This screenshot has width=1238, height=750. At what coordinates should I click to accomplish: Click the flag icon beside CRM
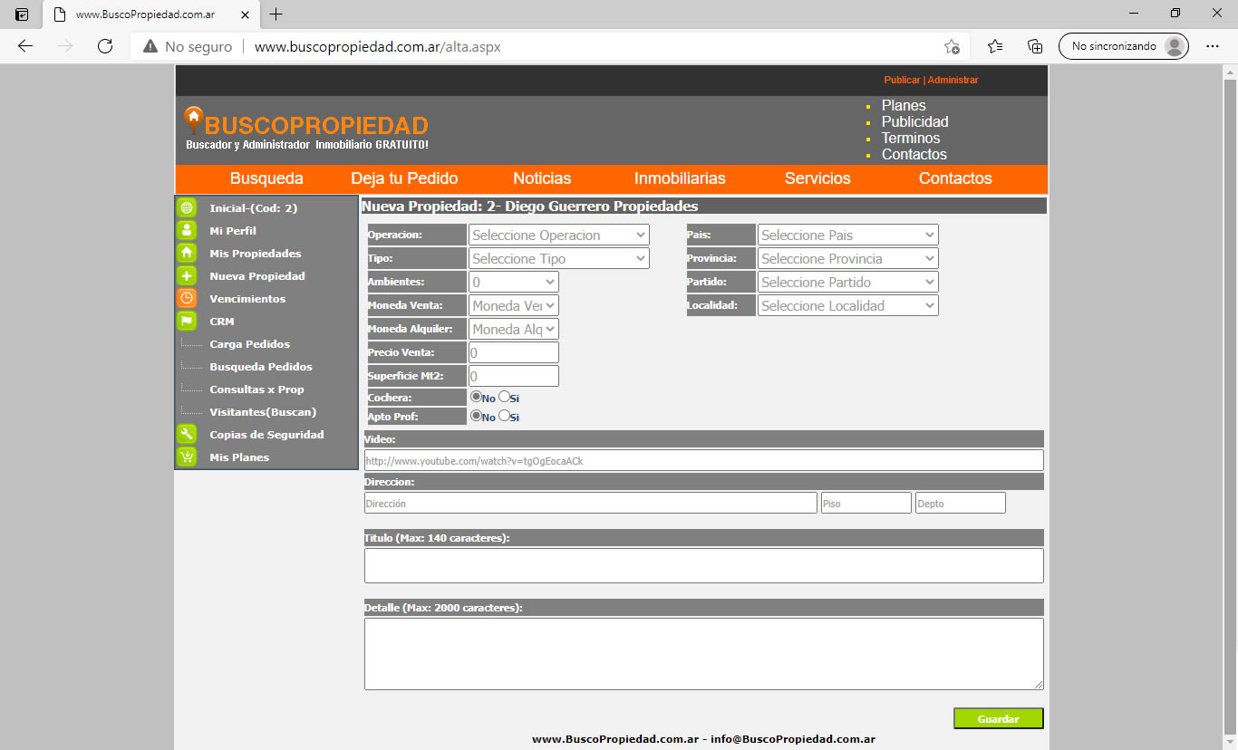point(187,321)
